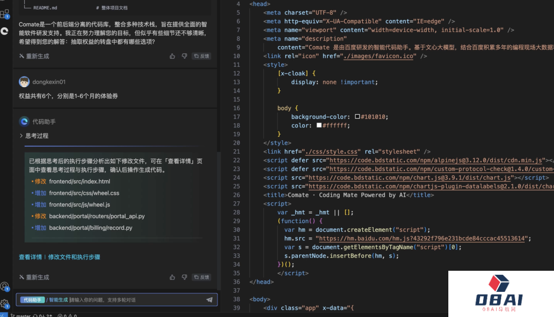Click the Comate icon in activity bar
This screenshot has width=554, height=317.
pyautogui.click(x=5, y=31)
